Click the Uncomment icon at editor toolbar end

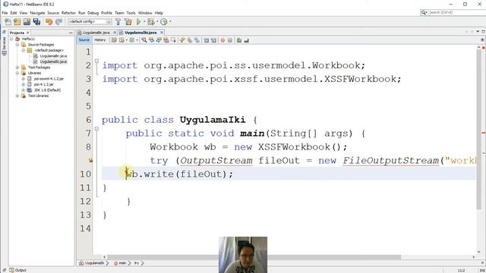(x=246, y=40)
